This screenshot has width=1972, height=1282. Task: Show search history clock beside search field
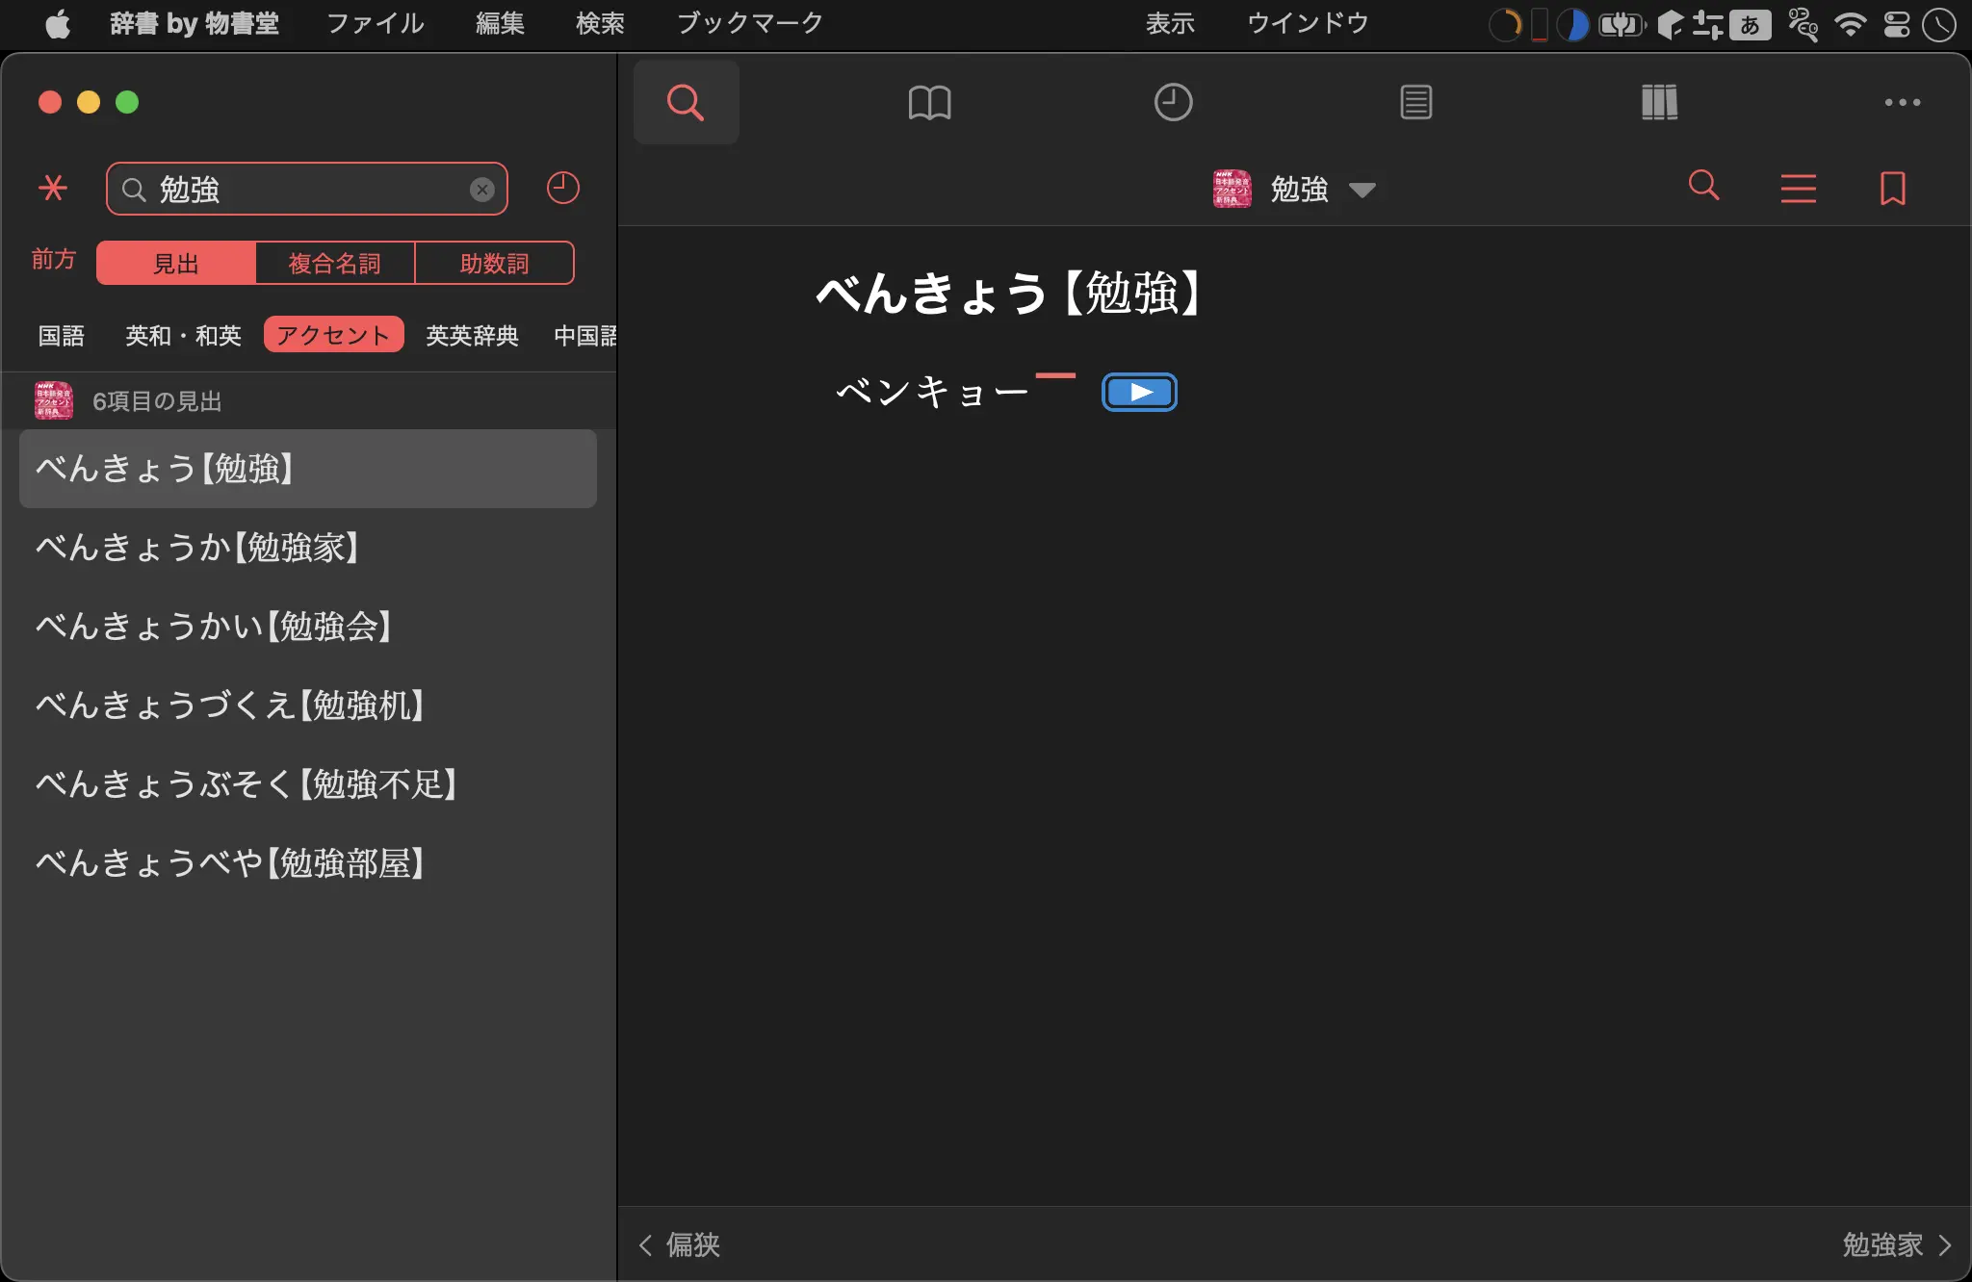coord(563,188)
